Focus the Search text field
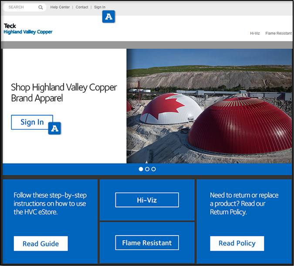 tap(22, 7)
